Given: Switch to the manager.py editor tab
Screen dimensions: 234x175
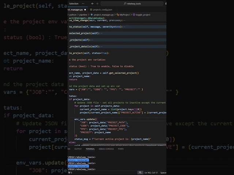Looking at the screenshot, I should (75, 10).
